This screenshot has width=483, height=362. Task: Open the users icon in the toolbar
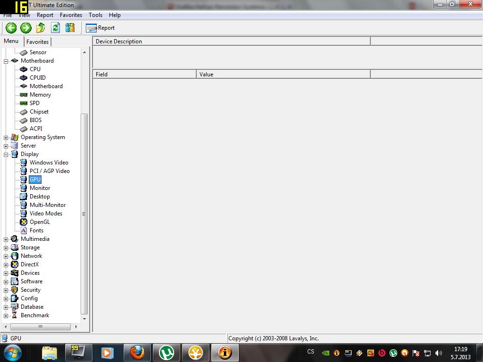(x=70, y=28)
